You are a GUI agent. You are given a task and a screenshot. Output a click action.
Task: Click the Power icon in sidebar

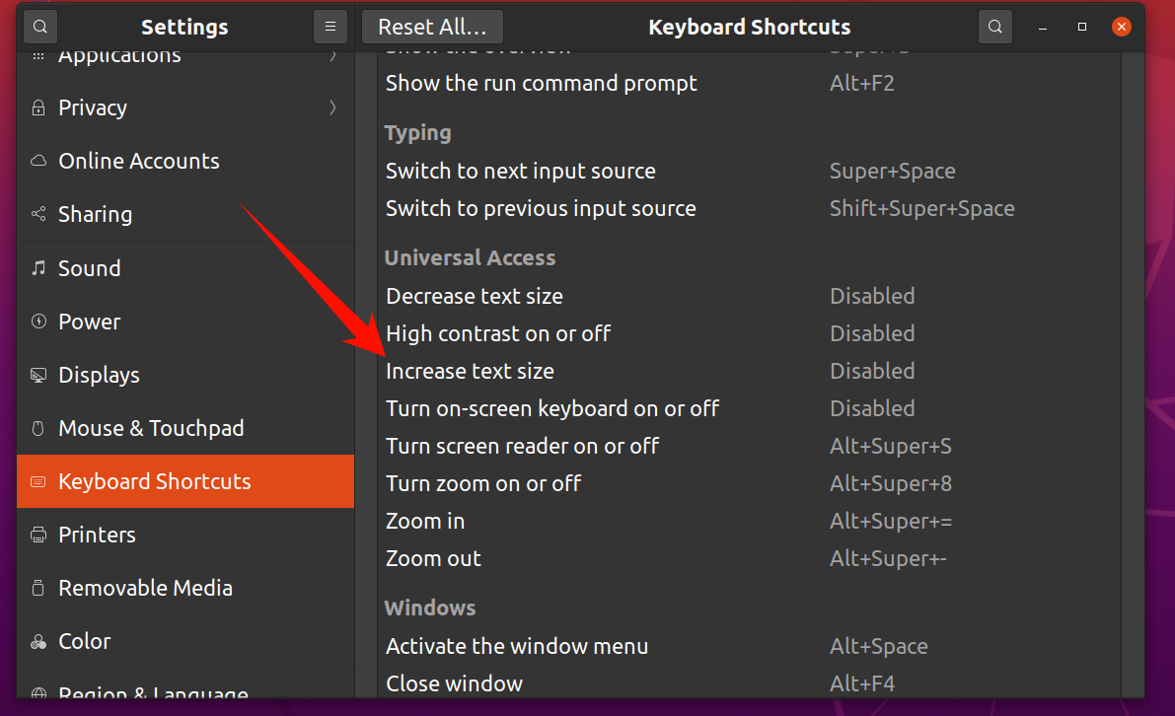pyautogui.click(x=38, y=322)
